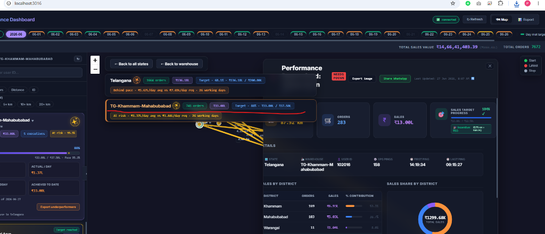545x234 pixels.
Task: Click the 1664 orders chip
Action: [156, 81]
